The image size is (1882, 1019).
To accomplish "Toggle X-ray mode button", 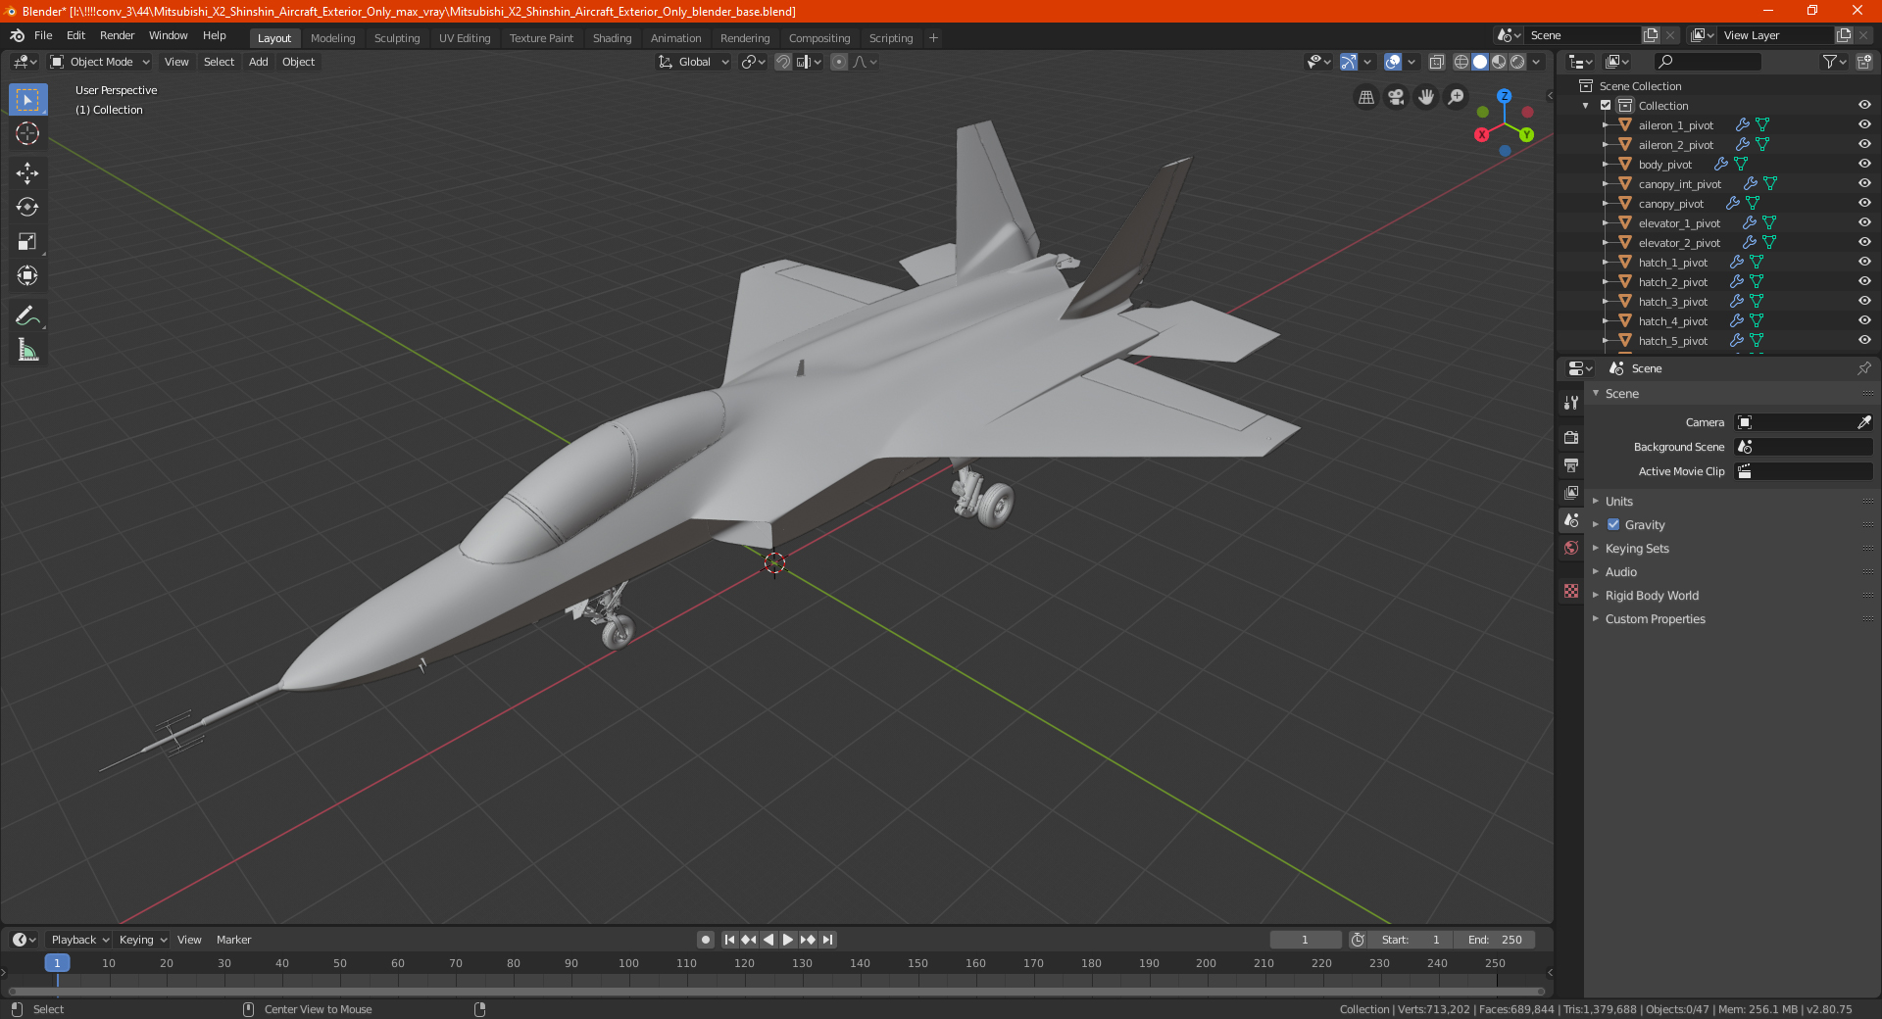I will (1436, 62).
